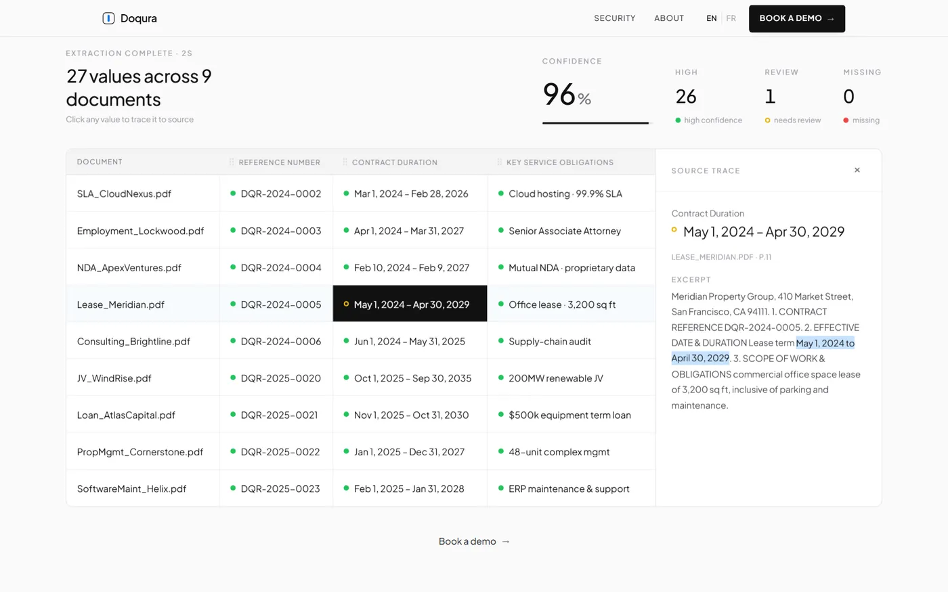The width and height of the screenshot is (948, 592).
Task: Switch language to EN
Action: pos(712,18)
